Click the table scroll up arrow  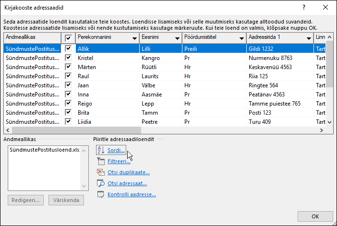pyautogui.click(x=329, y=37)
